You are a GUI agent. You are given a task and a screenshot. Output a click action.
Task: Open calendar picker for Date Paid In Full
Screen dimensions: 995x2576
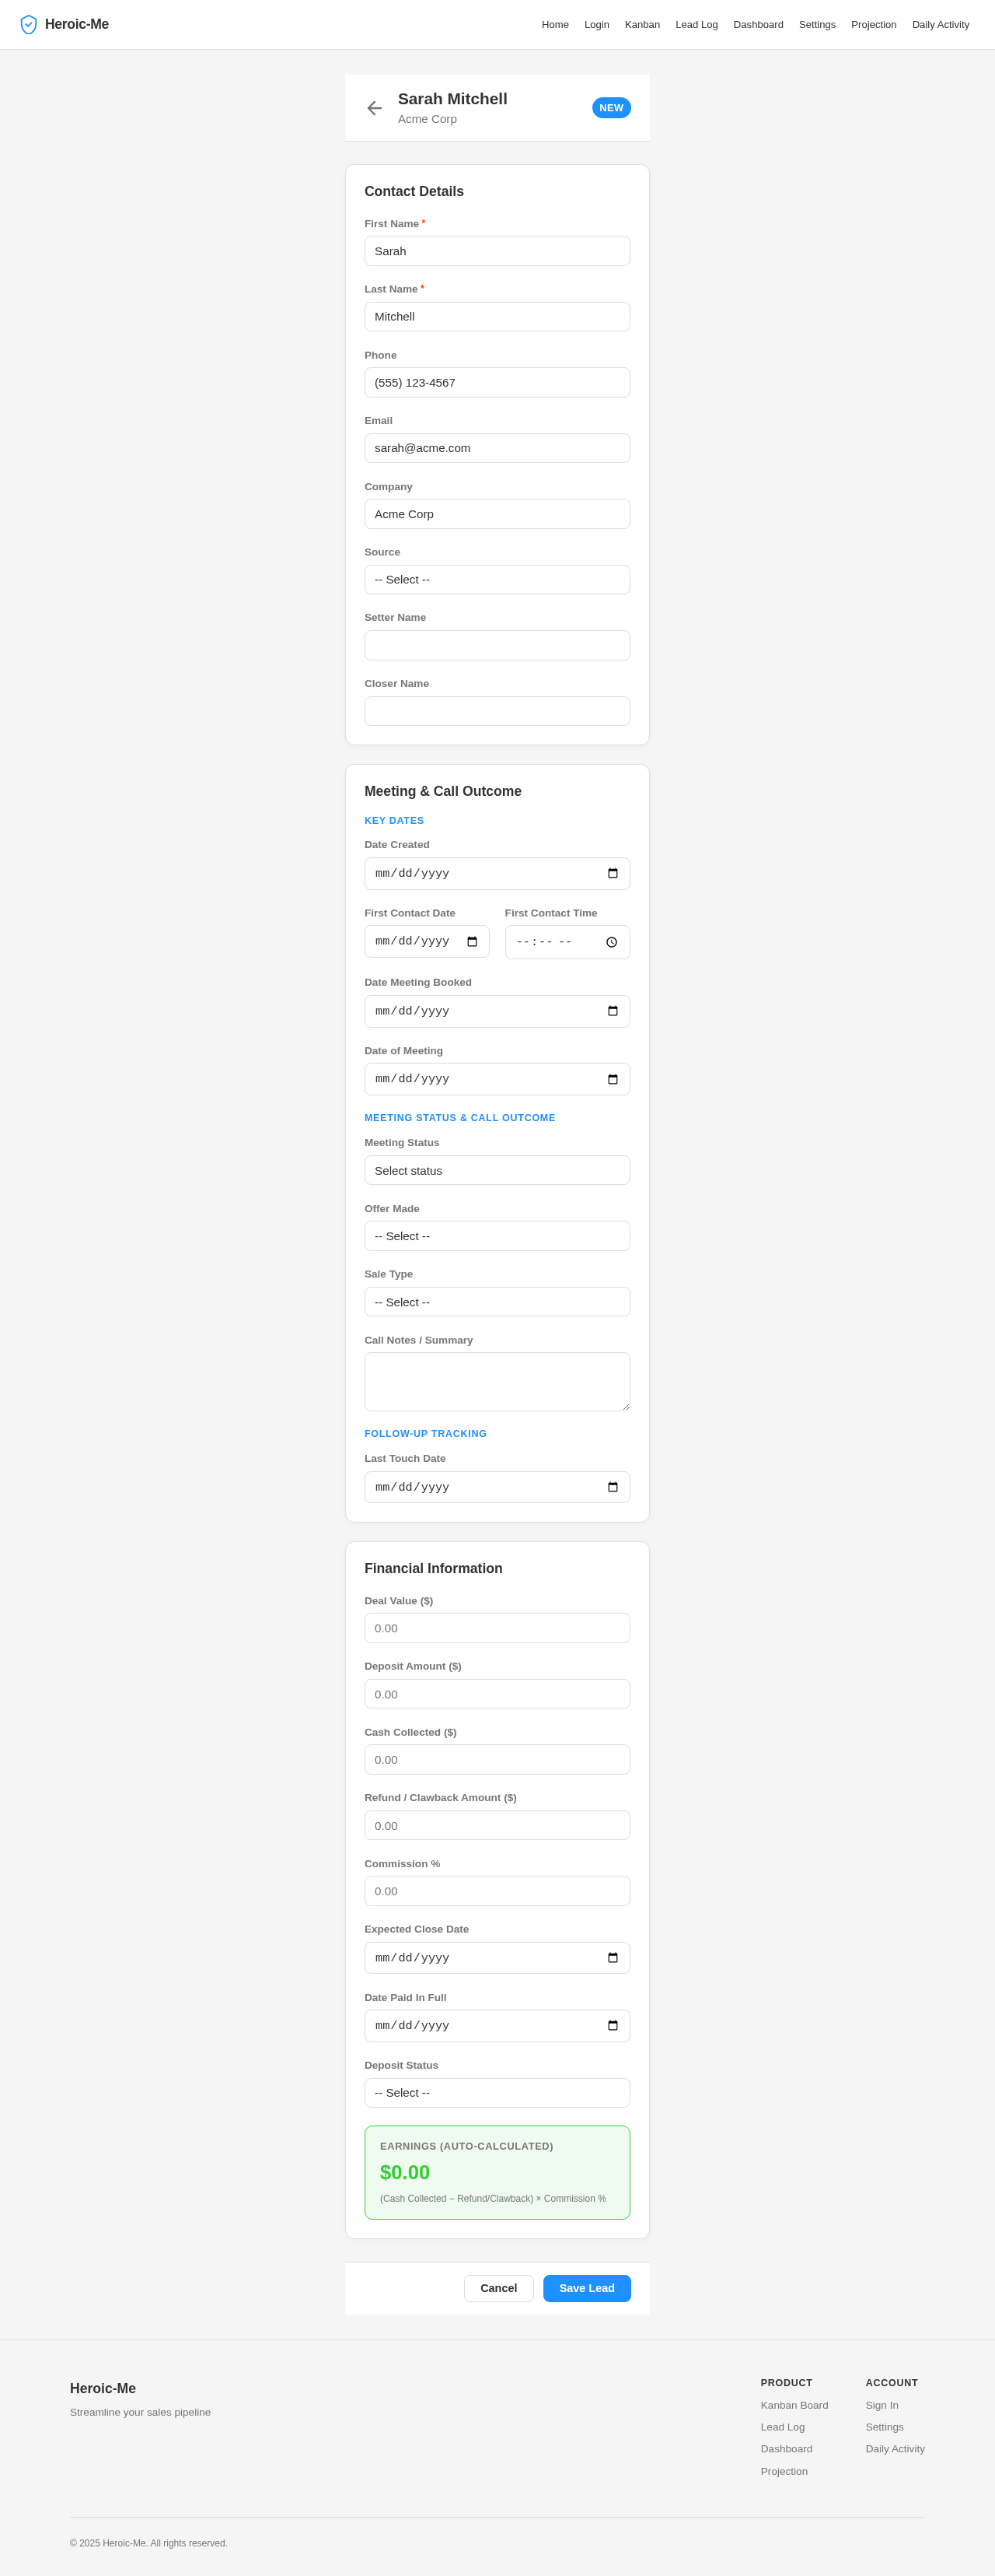pos(613,2026)
